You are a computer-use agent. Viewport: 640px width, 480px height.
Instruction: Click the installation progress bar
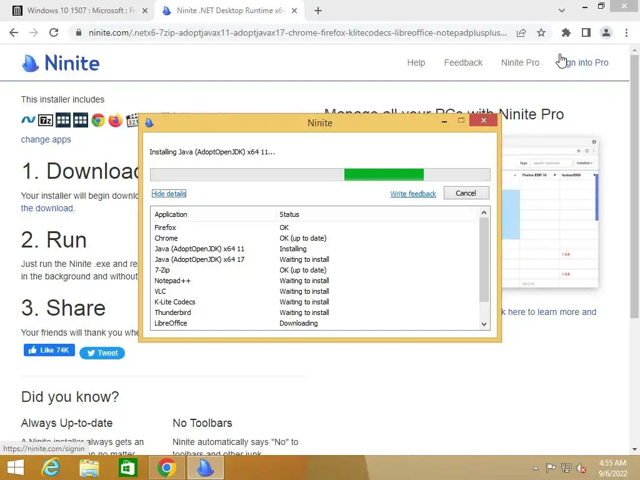coord(320,175)
